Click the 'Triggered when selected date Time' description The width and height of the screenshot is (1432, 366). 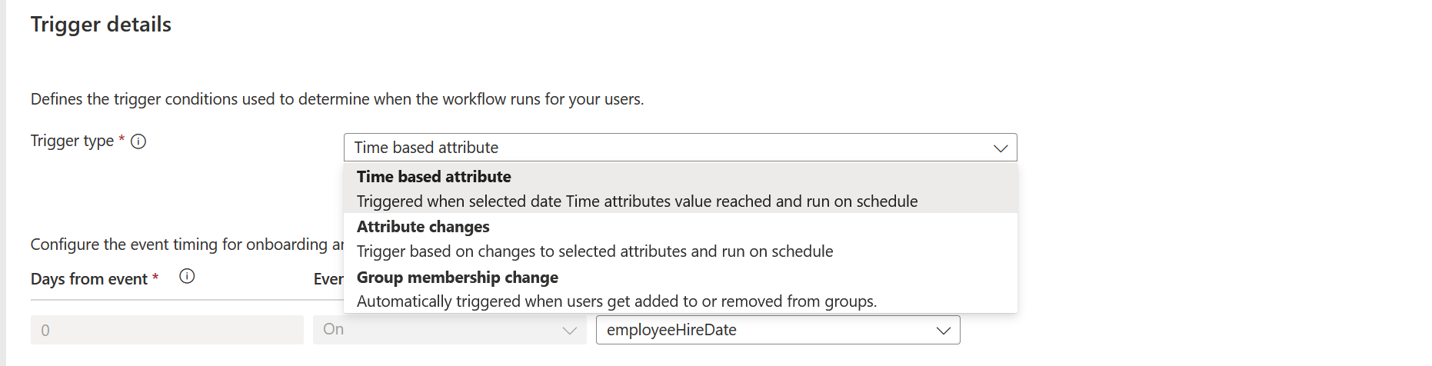(637, 201)
